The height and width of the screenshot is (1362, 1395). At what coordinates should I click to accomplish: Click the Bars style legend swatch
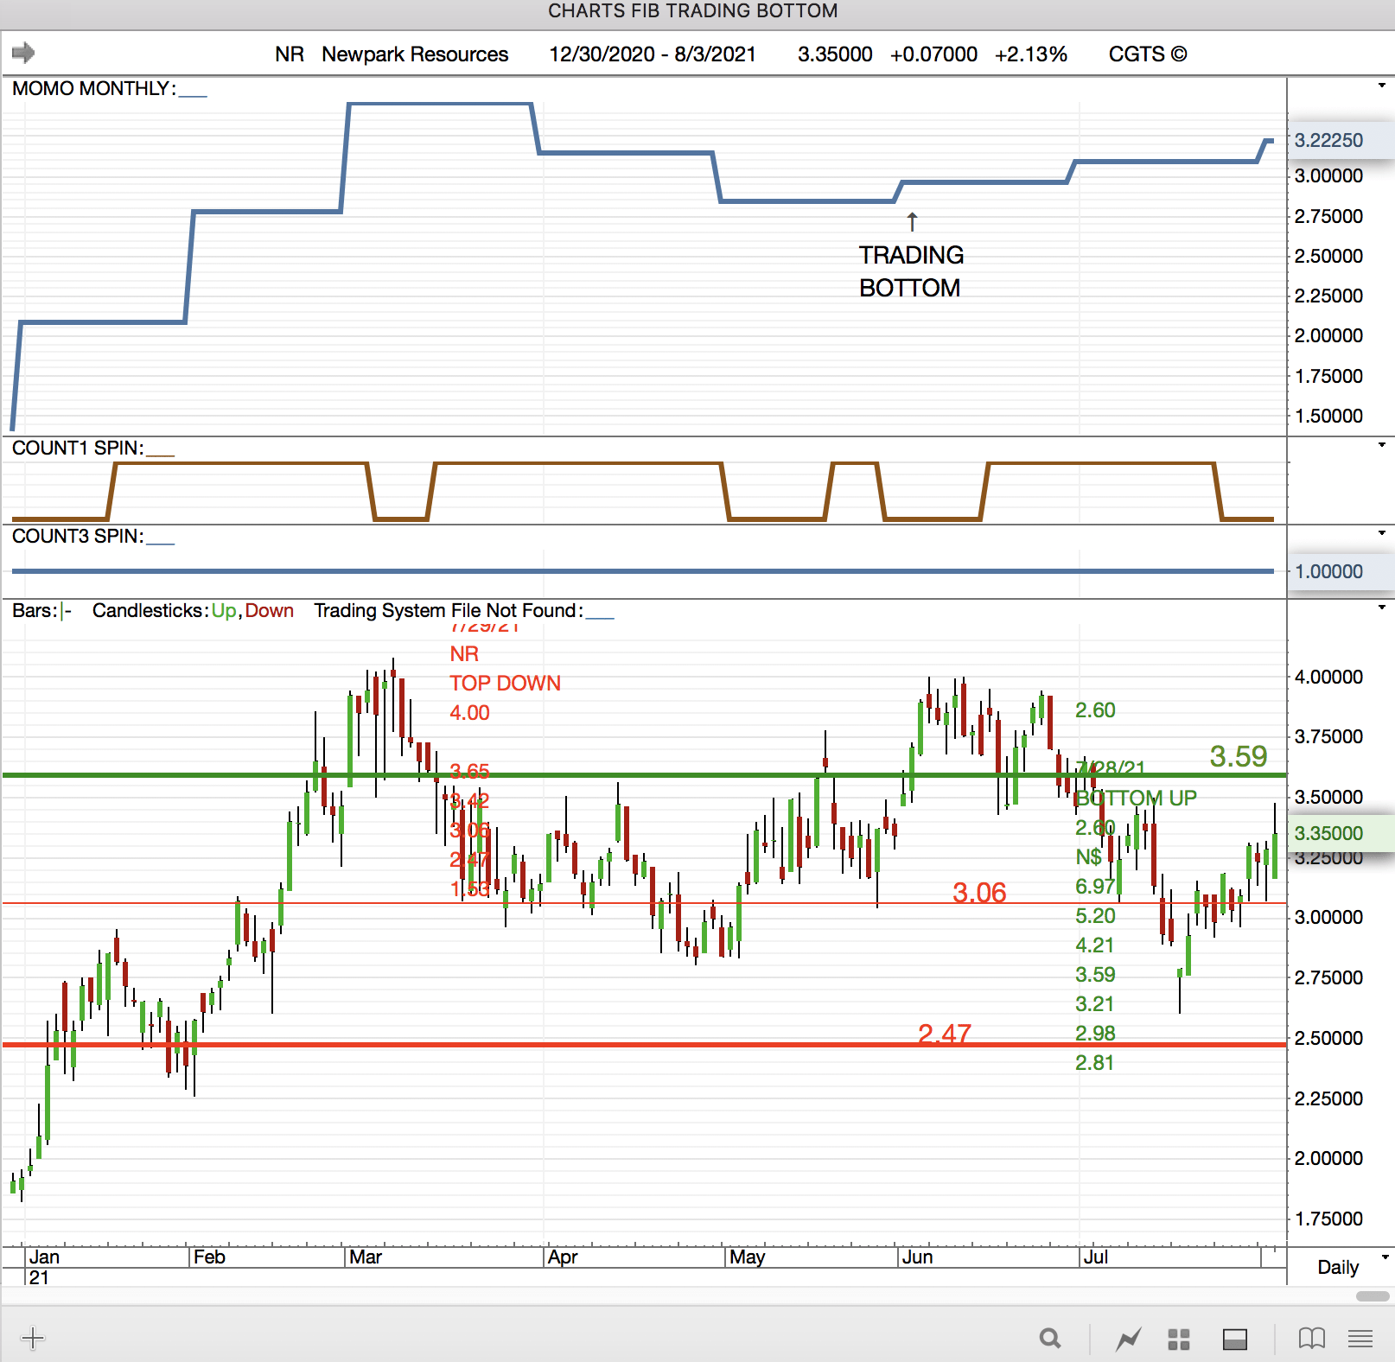66,611
